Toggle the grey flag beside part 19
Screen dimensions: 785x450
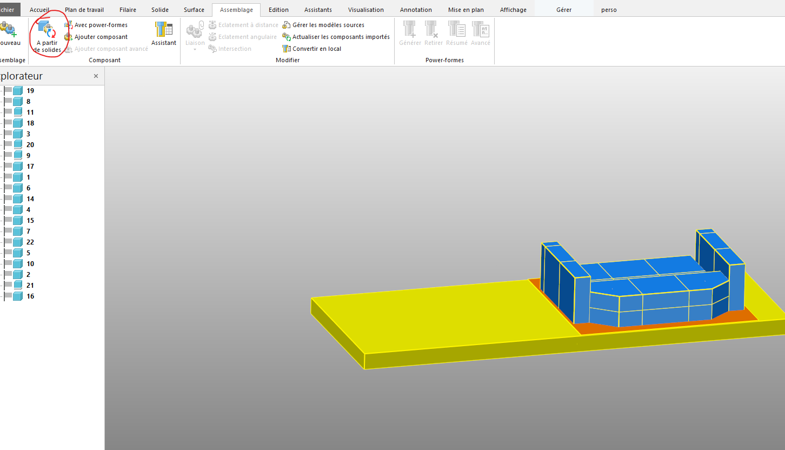(8, 90)
